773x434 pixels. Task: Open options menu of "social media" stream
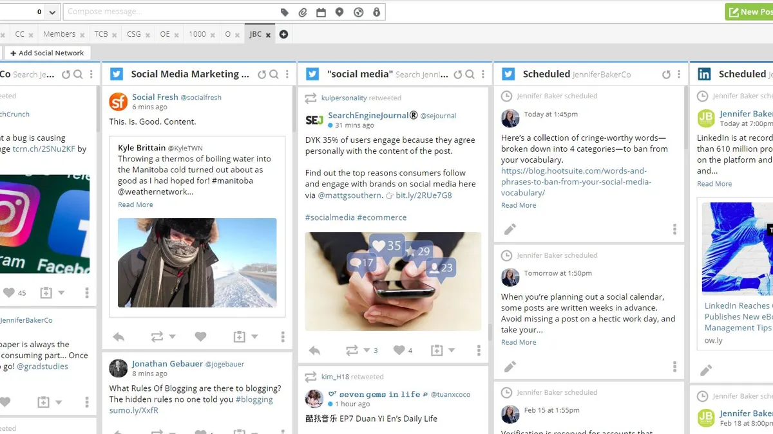coord(483,75)
